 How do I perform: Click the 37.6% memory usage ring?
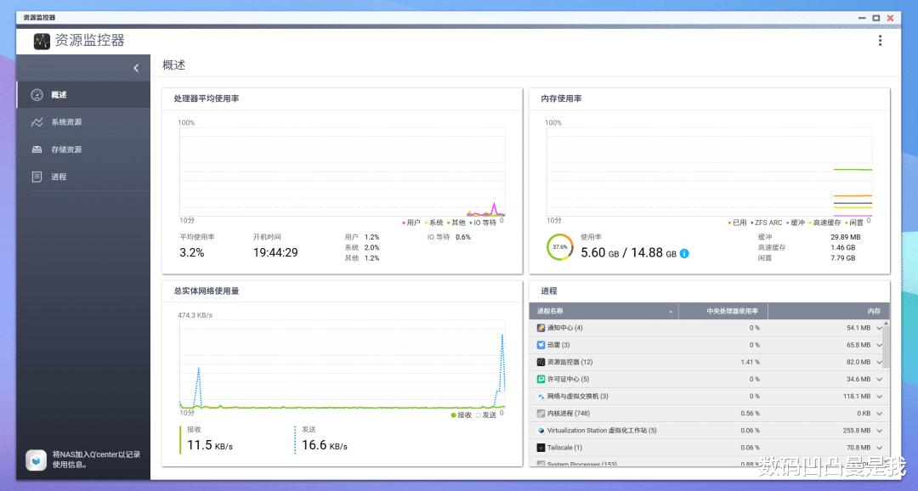click(x=560, y=247)
